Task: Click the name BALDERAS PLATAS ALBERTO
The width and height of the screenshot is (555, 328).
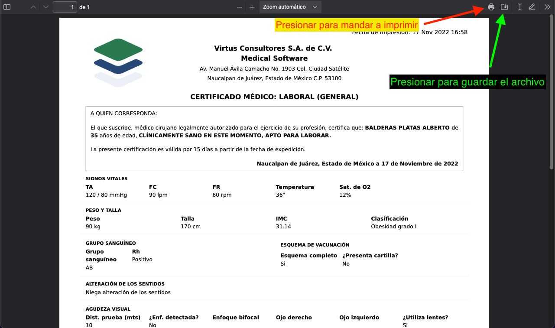Action: tap(407, 128)
